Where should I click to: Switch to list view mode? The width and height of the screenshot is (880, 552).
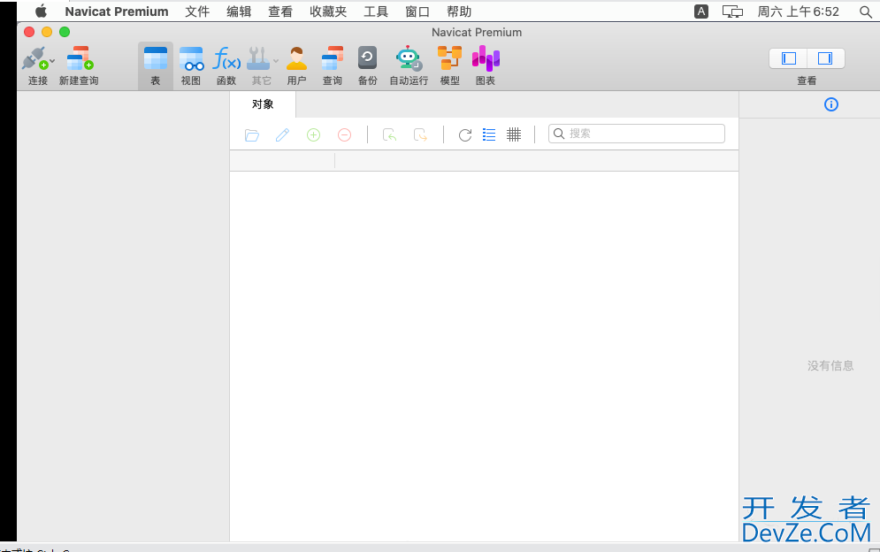pos(489,134)
